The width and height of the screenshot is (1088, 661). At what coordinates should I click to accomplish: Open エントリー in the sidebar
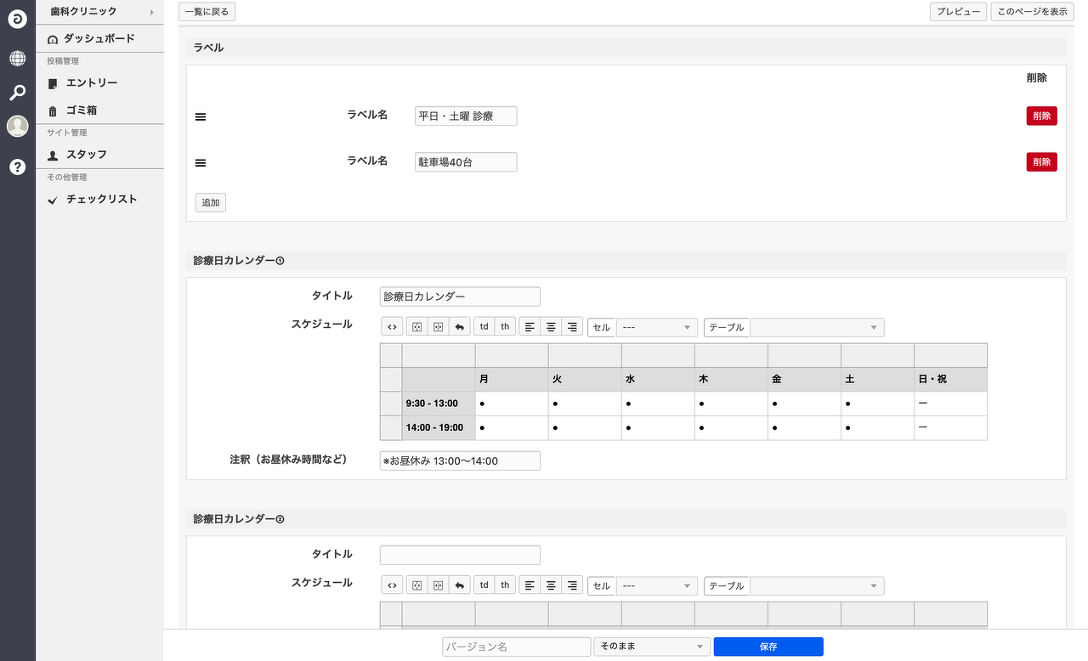[x=92, y=83]
